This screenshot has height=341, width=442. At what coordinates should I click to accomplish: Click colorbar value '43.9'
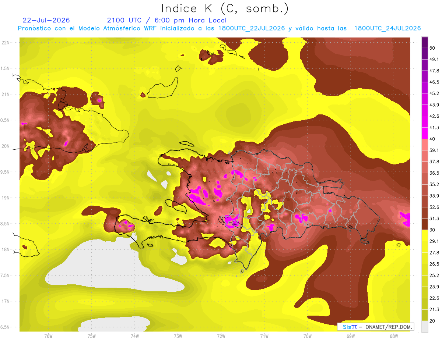tap(434, 105)
